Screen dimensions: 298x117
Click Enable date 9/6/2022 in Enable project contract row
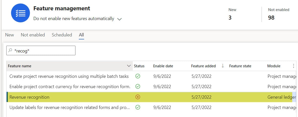162,87
